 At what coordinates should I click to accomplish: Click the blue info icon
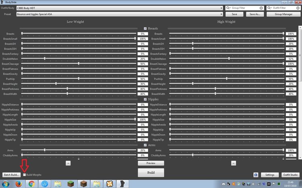coord(256,175)
